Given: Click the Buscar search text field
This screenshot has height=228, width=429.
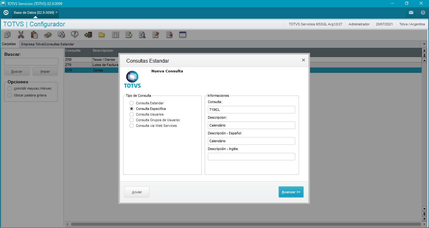Looking at the screenshot, I should click(x=31, y=62).
